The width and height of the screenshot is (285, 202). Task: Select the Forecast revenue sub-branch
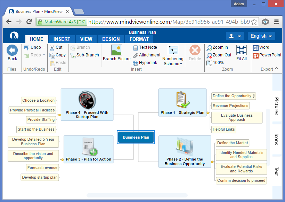[42, 168]
